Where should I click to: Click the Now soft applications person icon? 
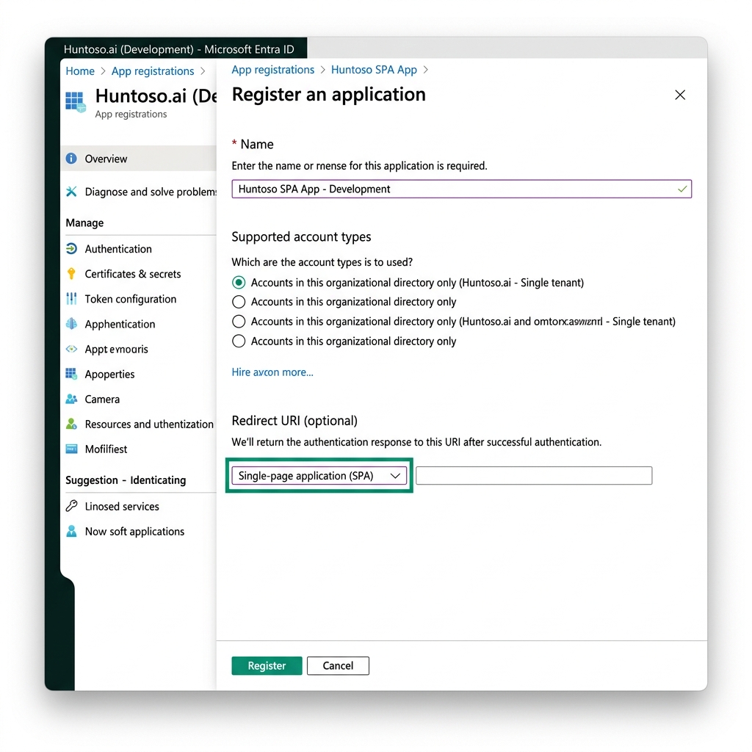click(71, 531)
